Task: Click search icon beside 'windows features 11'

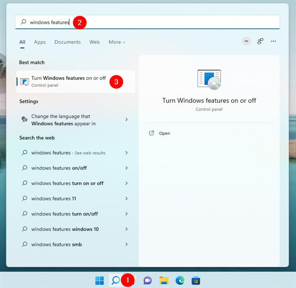Action: pos(25,199)
